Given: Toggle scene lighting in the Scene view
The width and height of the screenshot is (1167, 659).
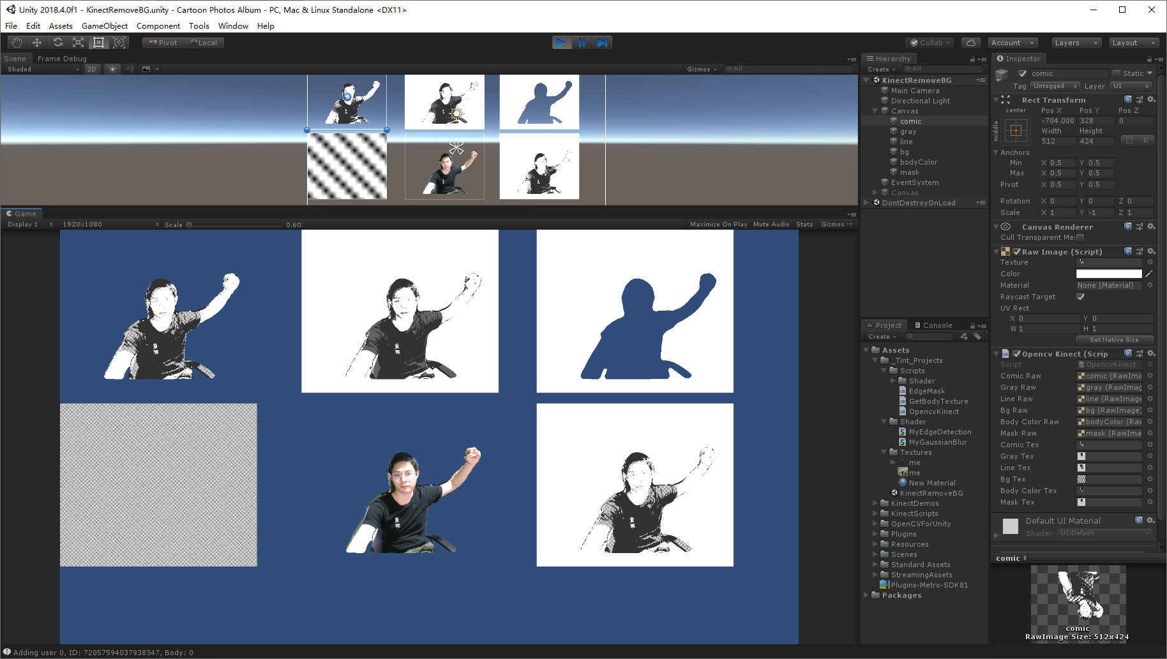Looking at the screenshot, I should click(x=112, y=69).
